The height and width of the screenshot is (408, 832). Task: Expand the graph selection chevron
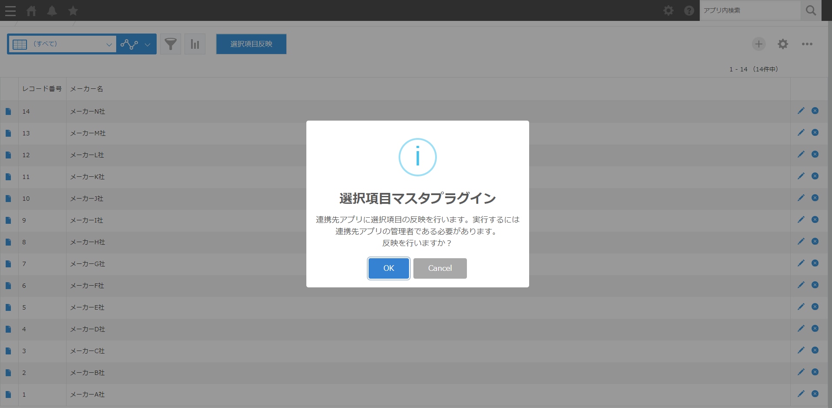pyautogui.click(x=148, y=44)
